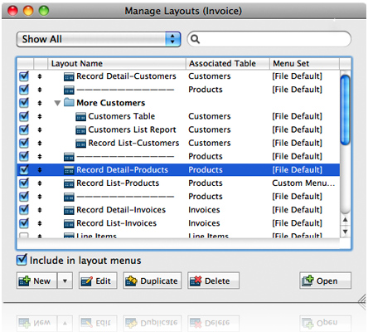Click the Duplicate button
This screenshot has width=368, height=332.
(x=153, y=281)
